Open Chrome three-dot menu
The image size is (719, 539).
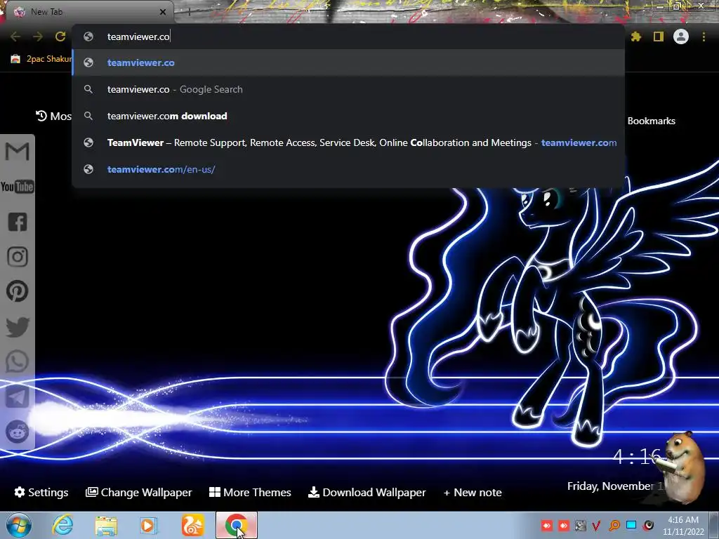pyautogui.click(x=704, y=36)
